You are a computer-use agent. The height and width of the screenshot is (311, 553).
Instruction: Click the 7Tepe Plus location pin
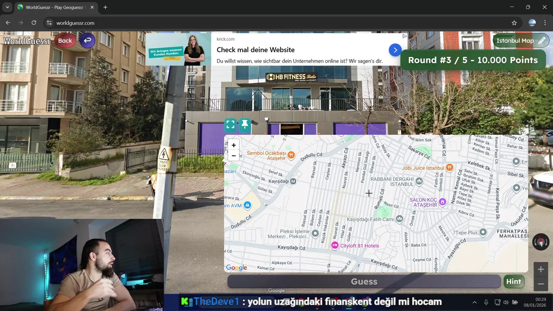pyautogui.click(x=483, y=232)
